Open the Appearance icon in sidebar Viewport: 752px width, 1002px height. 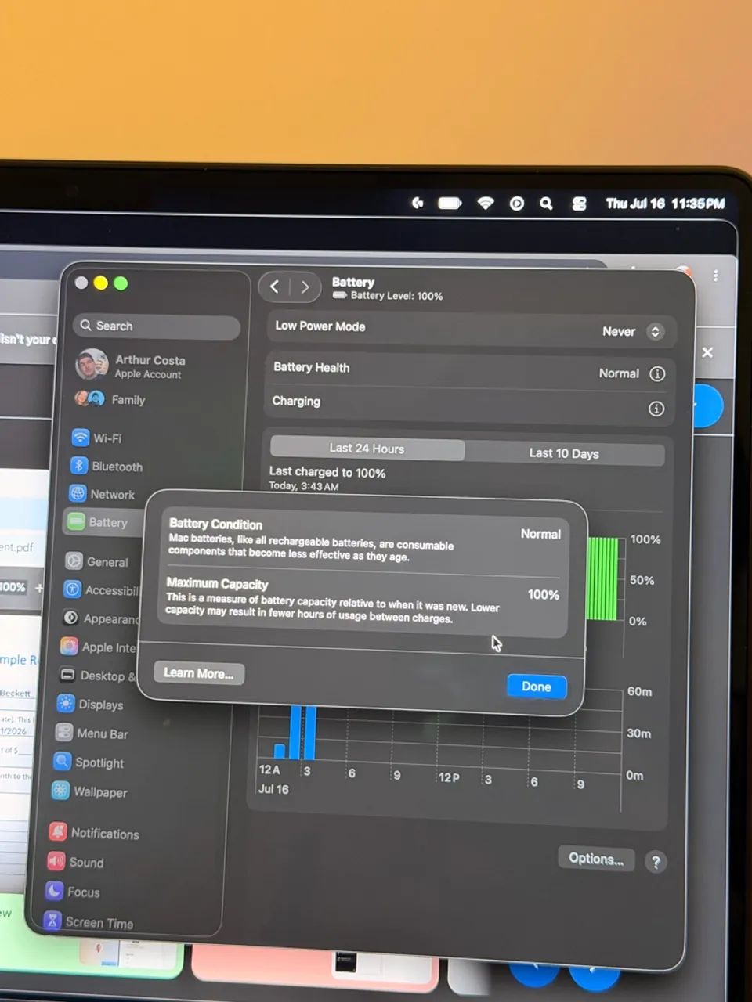(70, 618)
